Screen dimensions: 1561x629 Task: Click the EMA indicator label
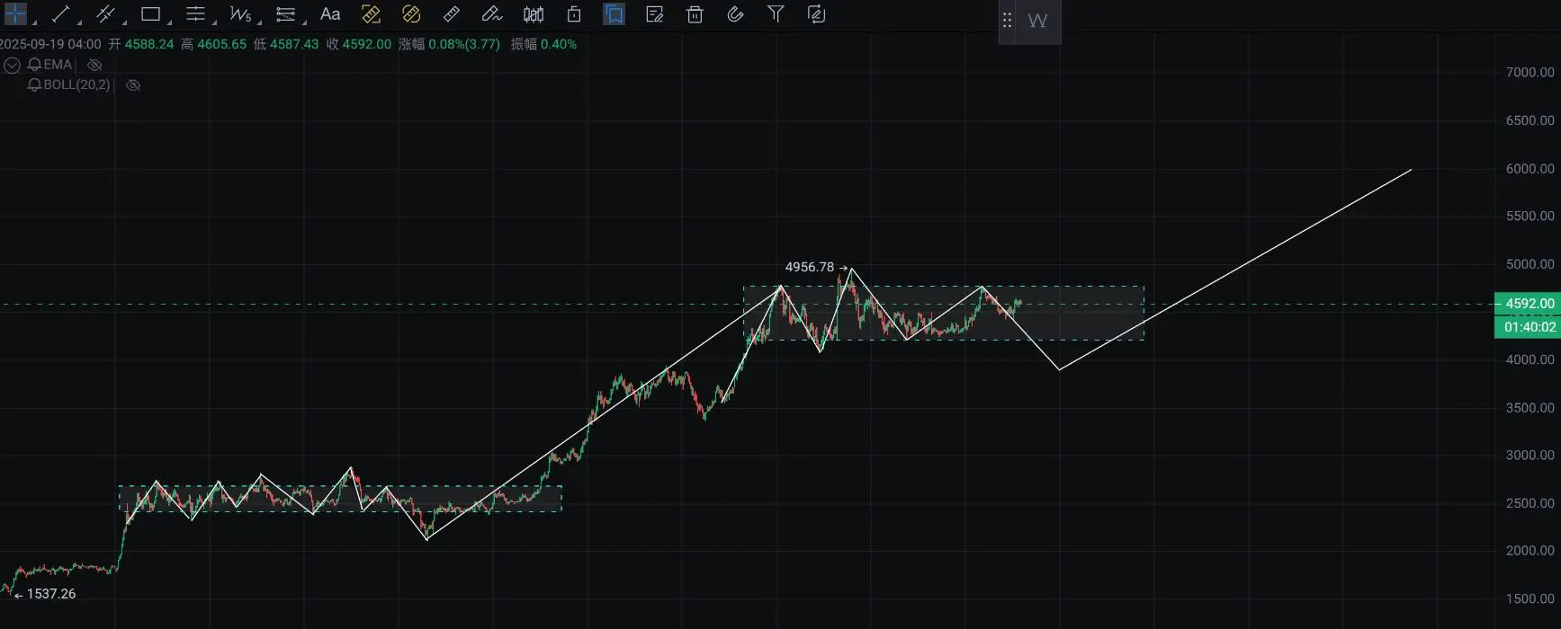(58, 65)
